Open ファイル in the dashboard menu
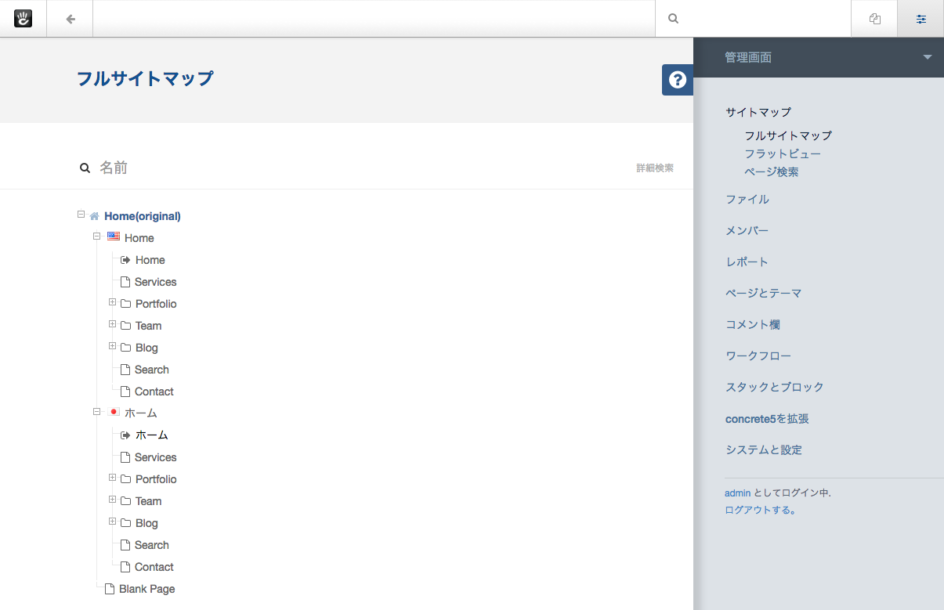This screenshot has height=610, width=944. coord(747,199)
